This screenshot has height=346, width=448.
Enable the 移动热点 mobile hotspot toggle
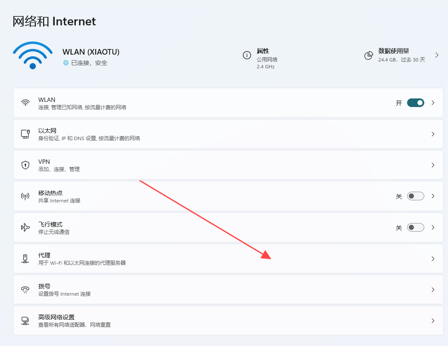point(415,196)
